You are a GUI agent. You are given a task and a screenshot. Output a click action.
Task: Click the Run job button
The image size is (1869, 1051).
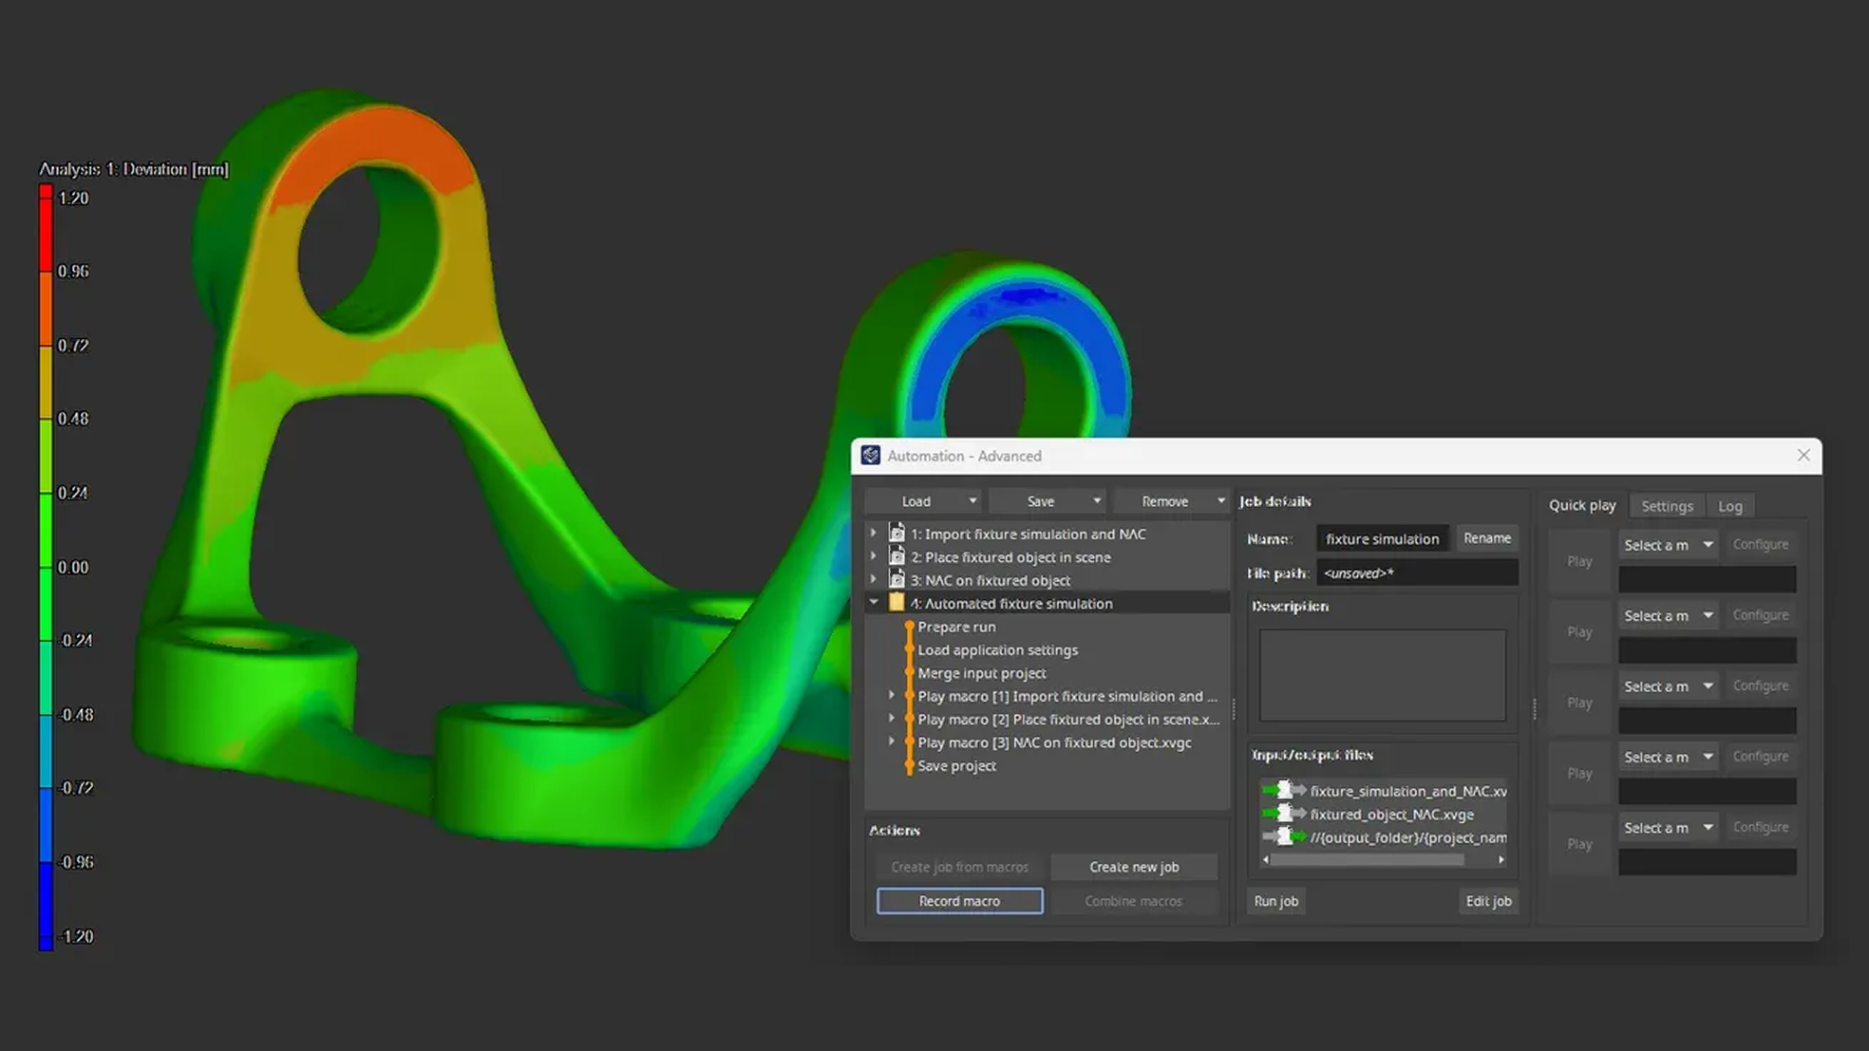coord(1275,901)
